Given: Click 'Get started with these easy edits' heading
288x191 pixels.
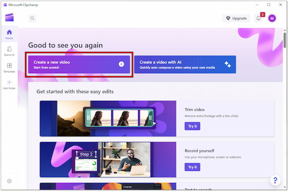Looking at the screenshot, I should [x=75, y=91].
